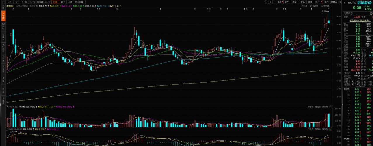Toggle the 高点 marker button

280,2
